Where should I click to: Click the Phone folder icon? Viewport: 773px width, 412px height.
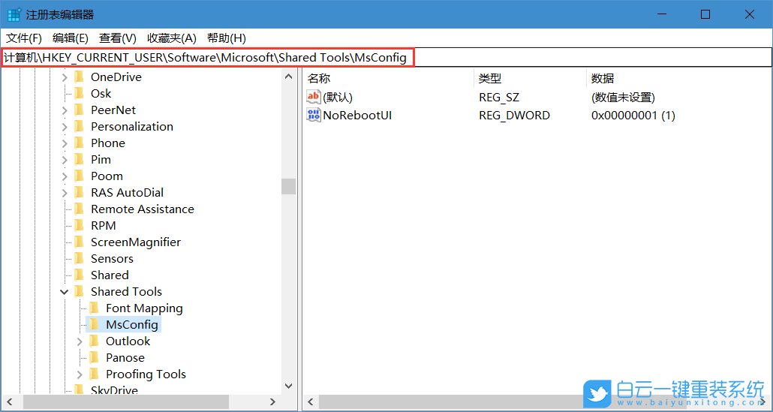click(79, 143)
